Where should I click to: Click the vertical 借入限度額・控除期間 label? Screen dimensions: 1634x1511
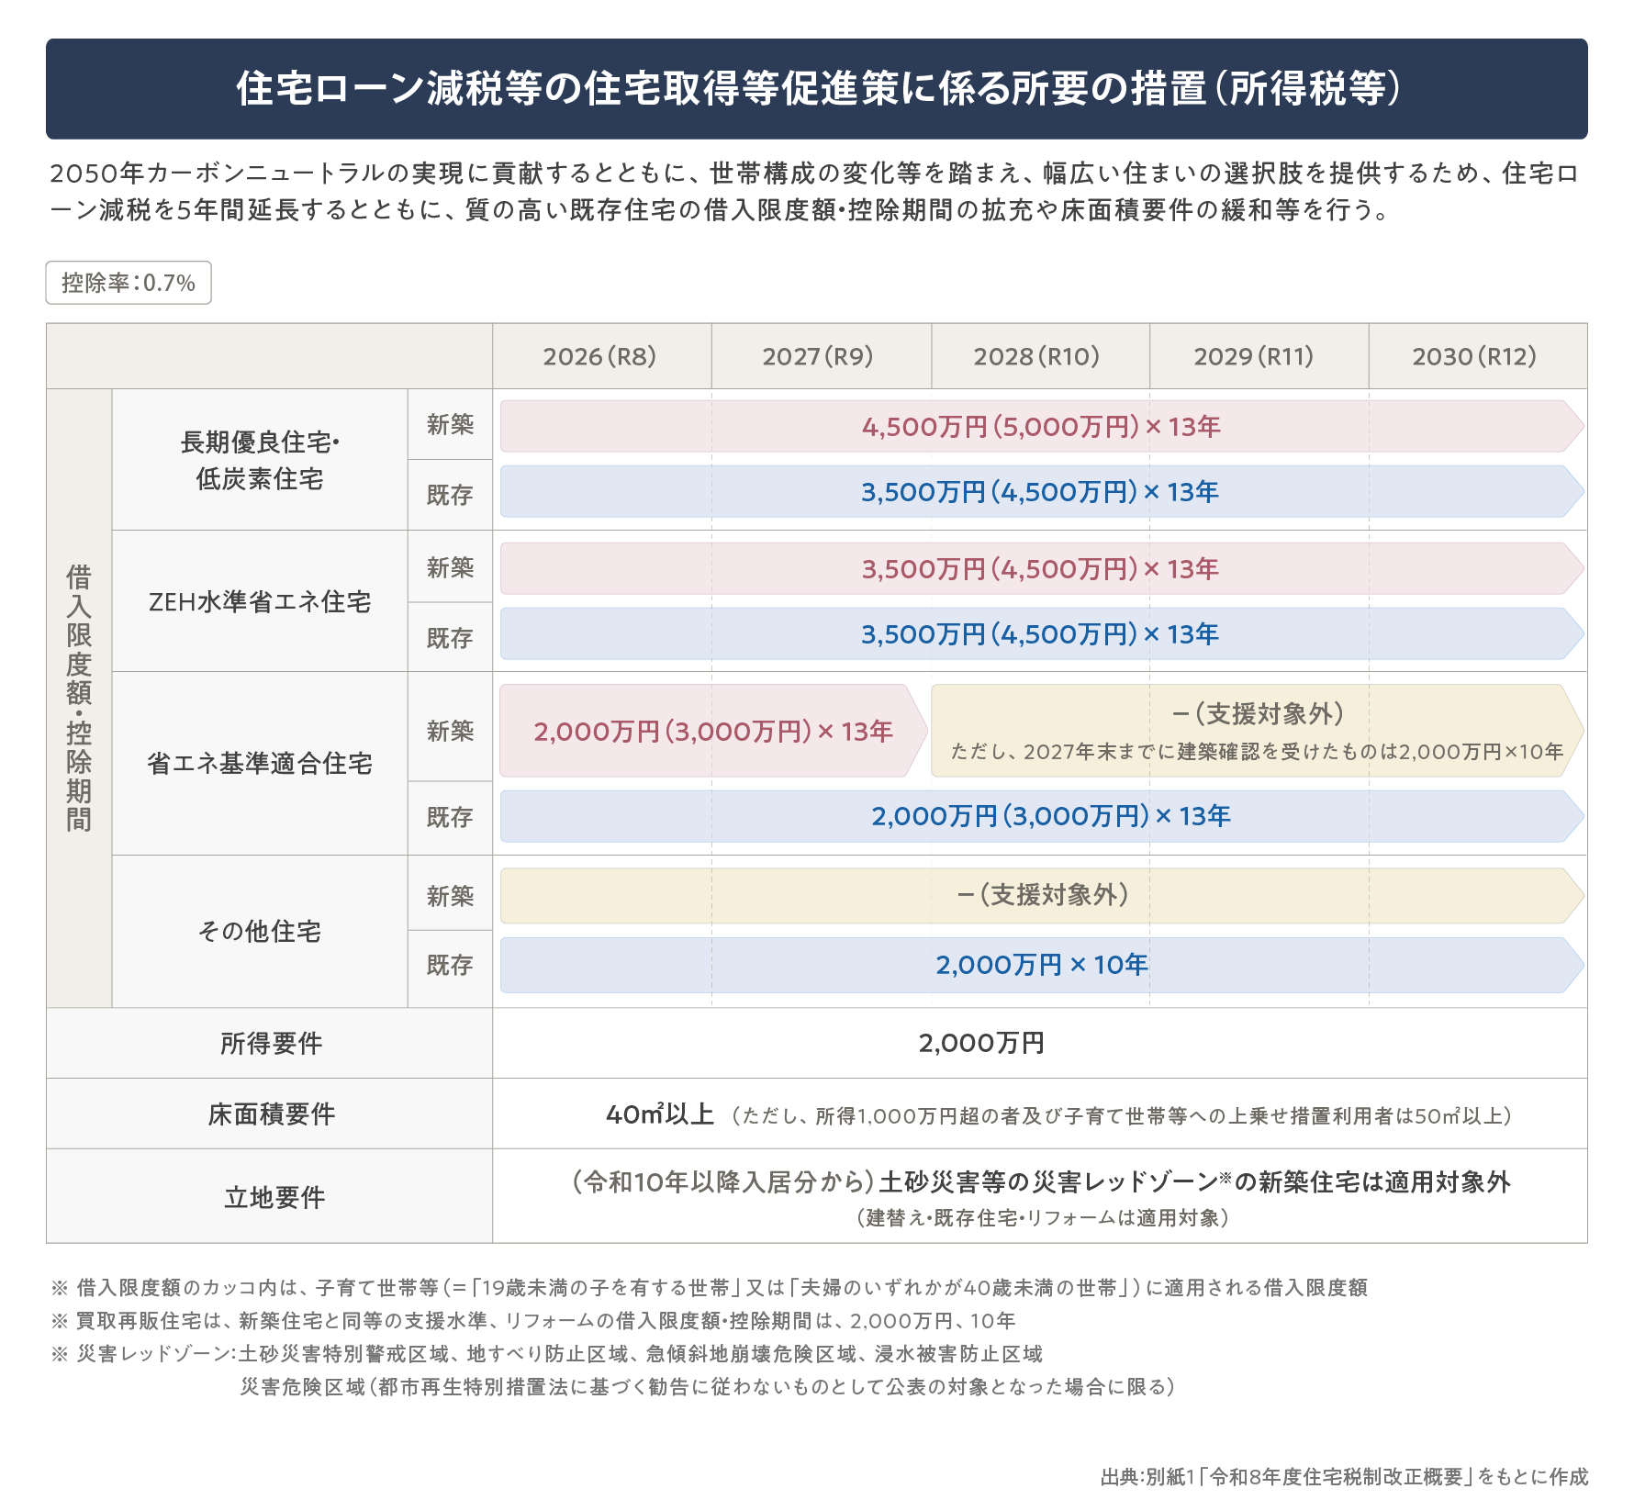coord(79,699)
